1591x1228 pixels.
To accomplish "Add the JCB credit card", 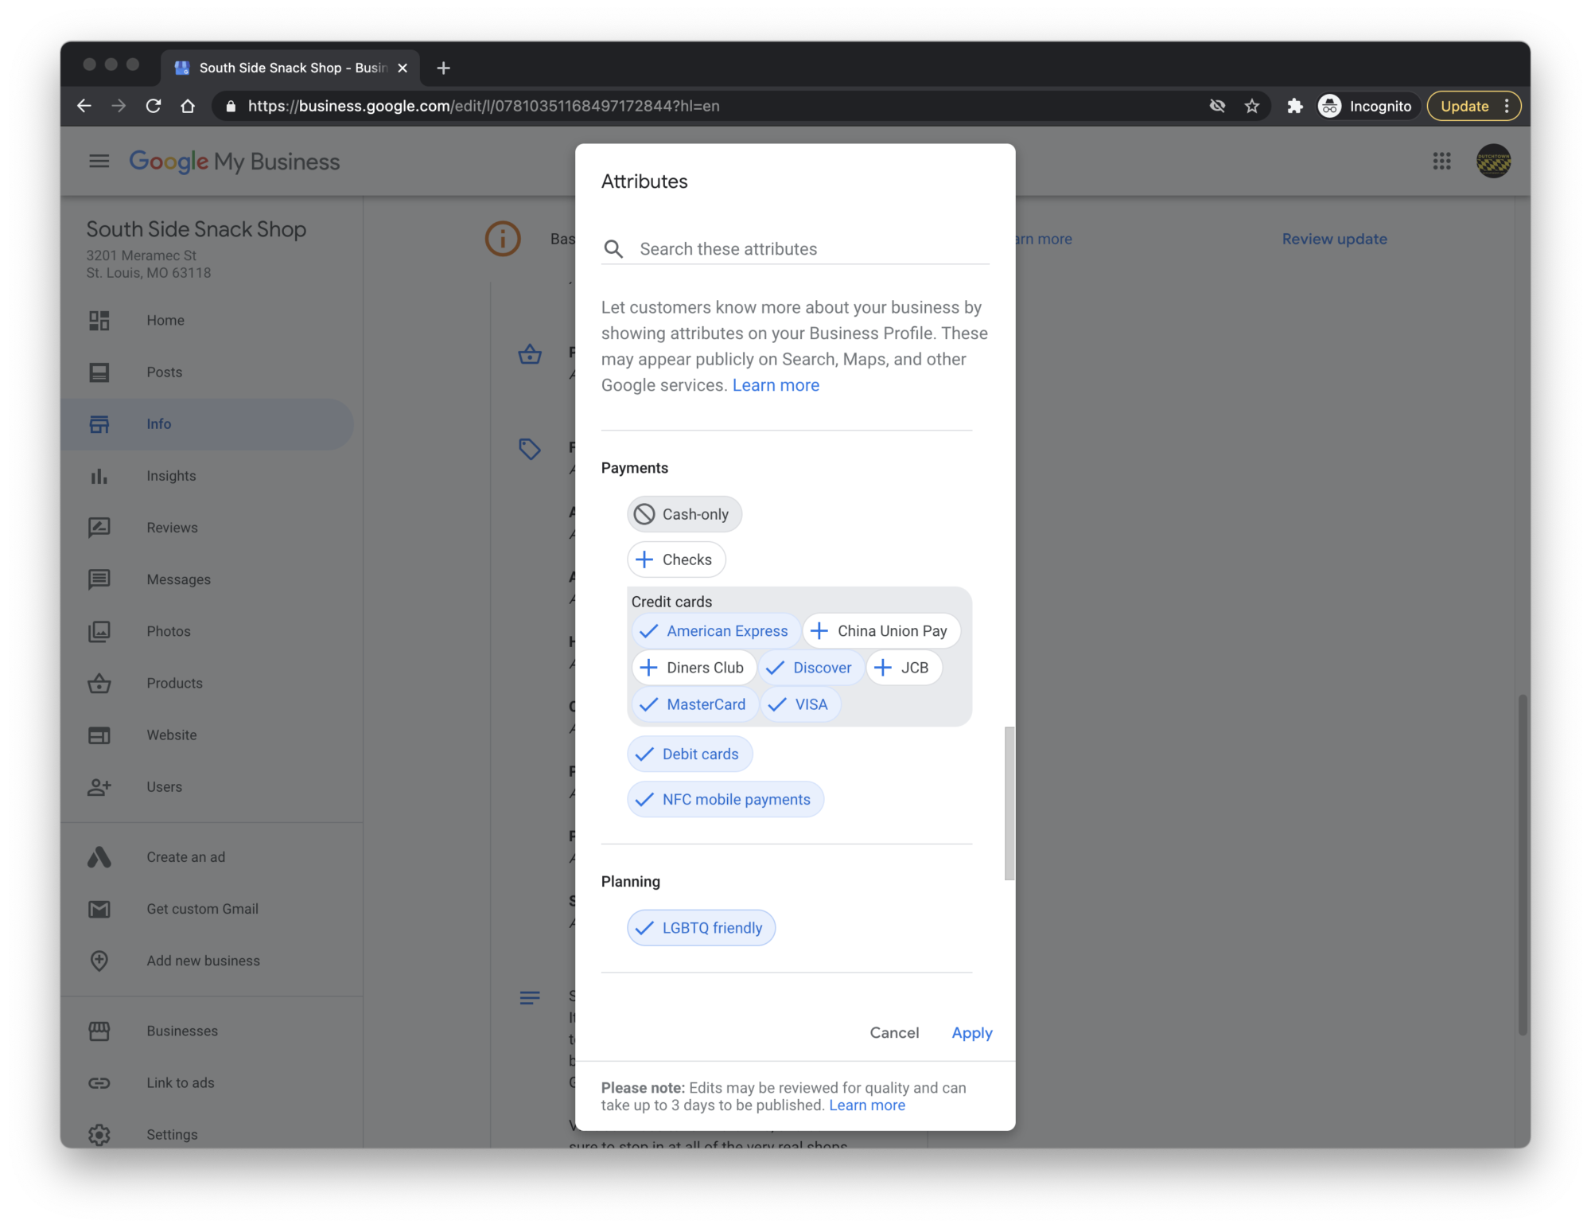I will tap(904, 668).
